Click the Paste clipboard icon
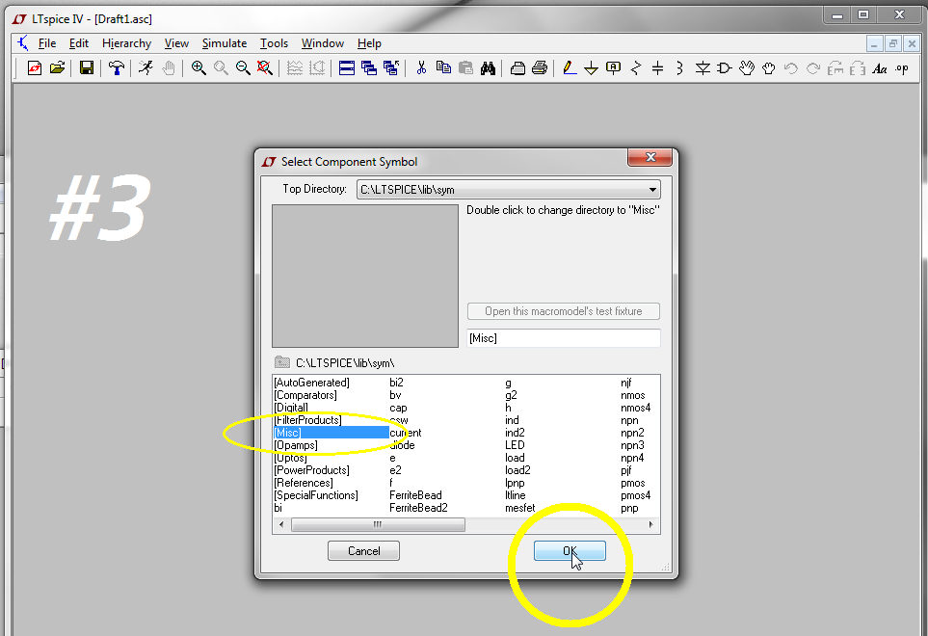Screen dimensions: 928x636 (x=465, y=68)
